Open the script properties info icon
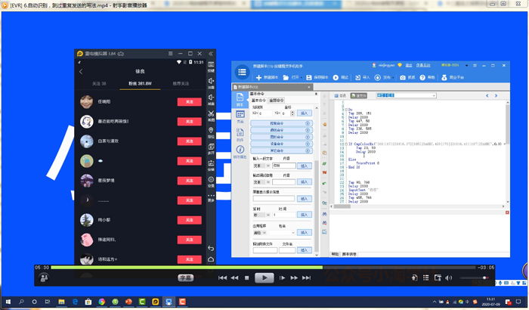Screen dimensions: 529x310 pyautogui.click(x=240, y=151)
